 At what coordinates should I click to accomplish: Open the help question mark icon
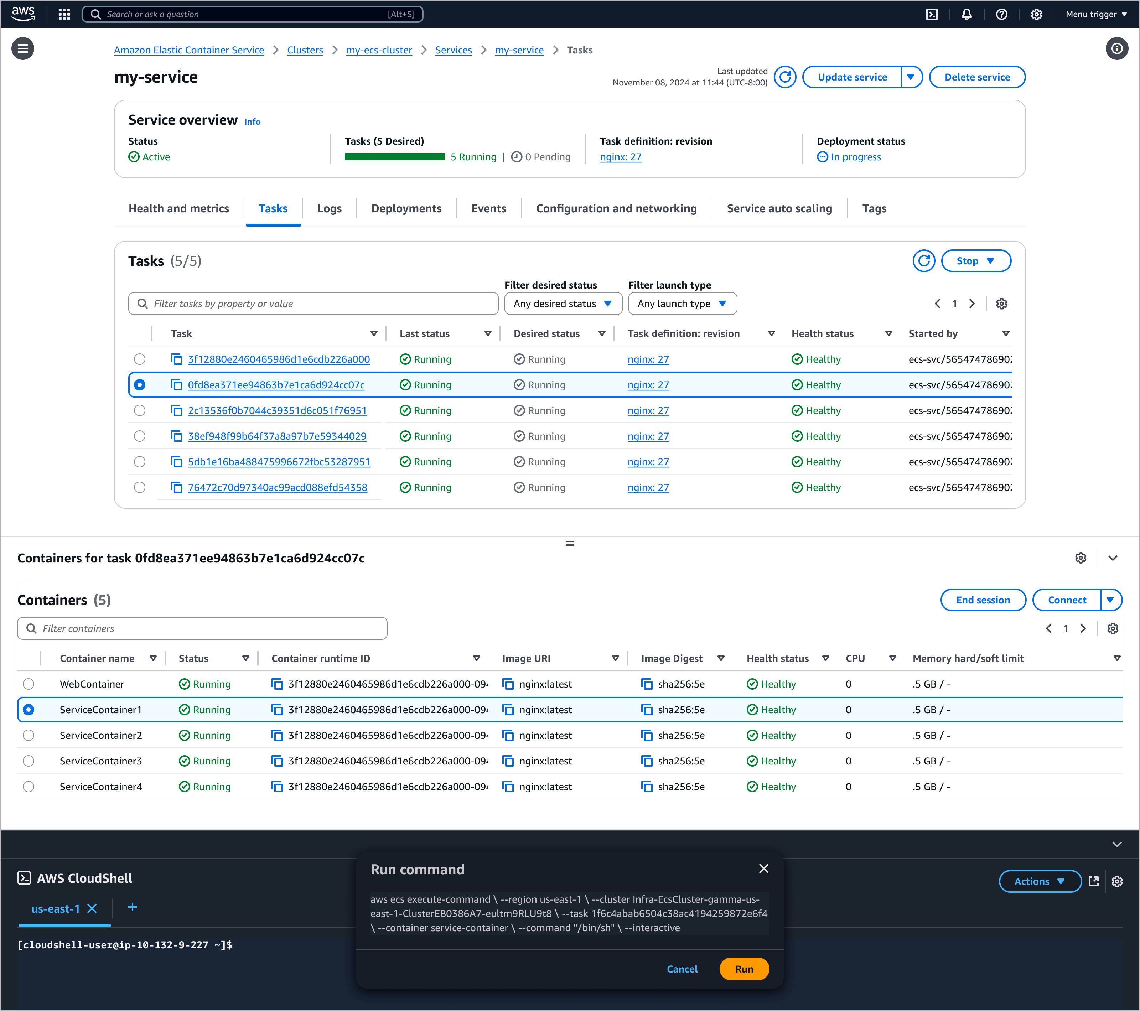1002,14
